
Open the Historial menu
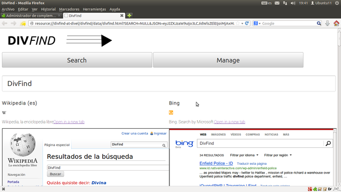pos(48,9)
